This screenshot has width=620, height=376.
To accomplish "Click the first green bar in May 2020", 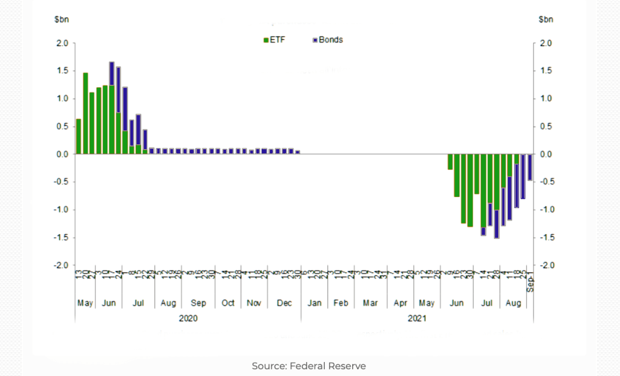I will pos(79,136).
